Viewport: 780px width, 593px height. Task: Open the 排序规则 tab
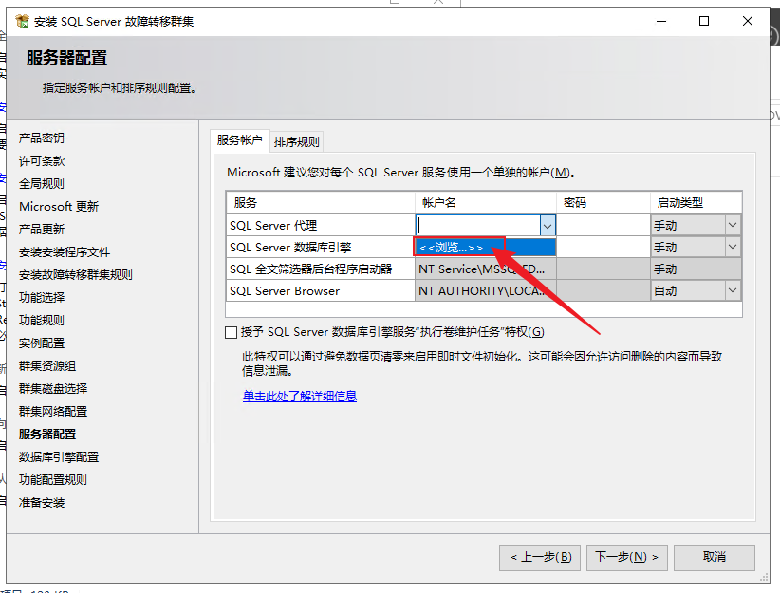click(x=296, y=141)
